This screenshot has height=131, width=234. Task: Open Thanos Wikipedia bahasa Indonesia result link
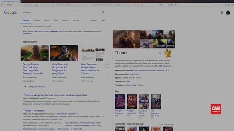pos(55,95)
